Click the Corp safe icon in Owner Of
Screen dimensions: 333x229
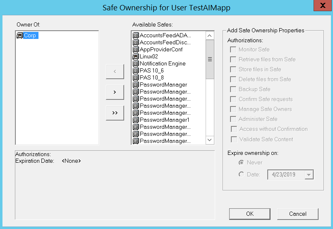[19, 36]
